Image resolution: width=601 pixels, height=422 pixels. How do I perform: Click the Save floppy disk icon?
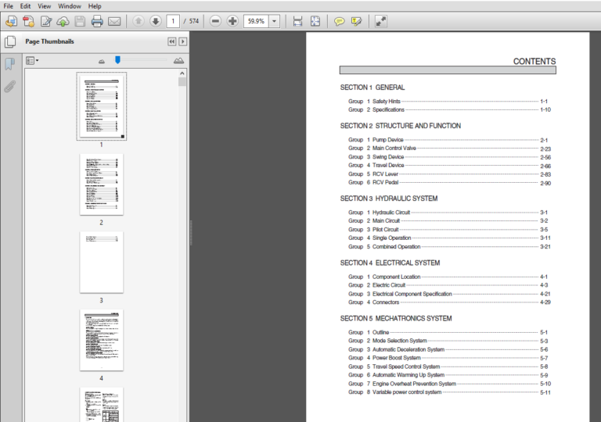tap(80, 21)
